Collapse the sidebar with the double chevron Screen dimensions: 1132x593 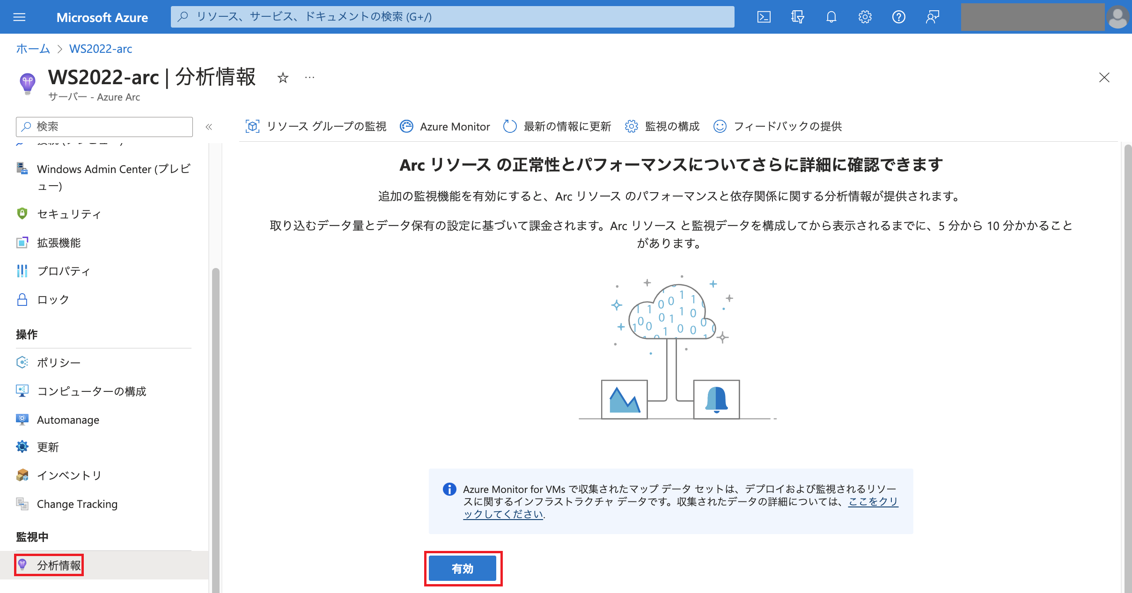pyautogui.click(x=209, y=127)
